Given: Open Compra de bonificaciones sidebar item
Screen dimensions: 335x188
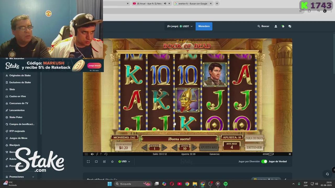Looking at the screenshot, I should [x=22, y=124].
